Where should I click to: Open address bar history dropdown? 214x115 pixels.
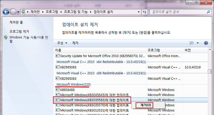pyautogui.click(x=139, y=12)
